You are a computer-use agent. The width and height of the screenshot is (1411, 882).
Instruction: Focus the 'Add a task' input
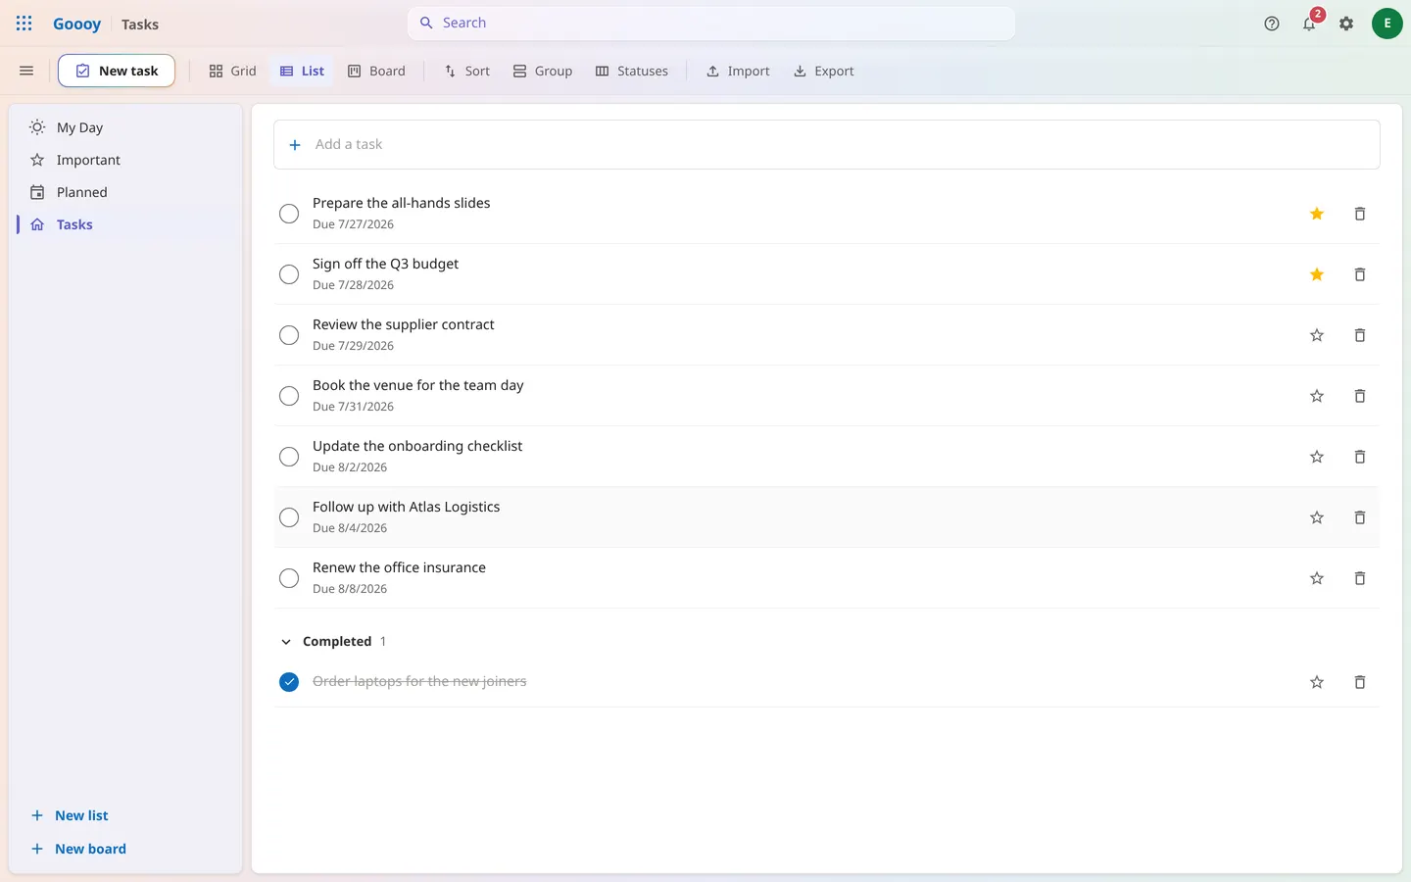827,145
